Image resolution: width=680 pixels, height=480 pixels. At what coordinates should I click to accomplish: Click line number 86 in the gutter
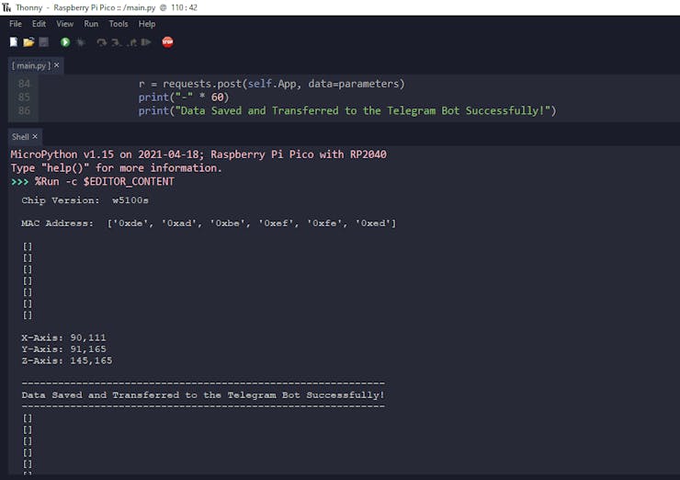click(x=24, y=110)
